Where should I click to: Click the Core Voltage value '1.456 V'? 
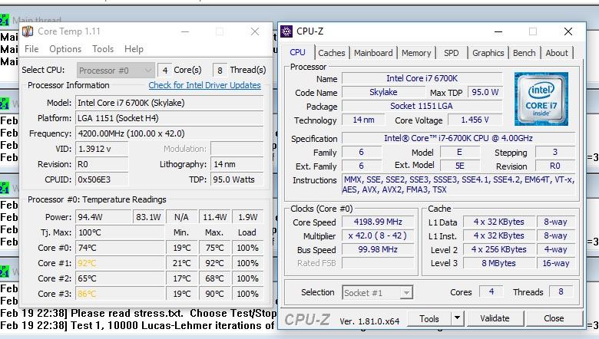[x=475, y=120]
